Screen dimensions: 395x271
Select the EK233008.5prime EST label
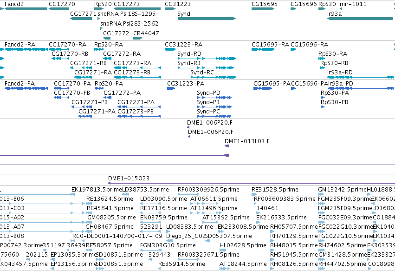point(243,227)
